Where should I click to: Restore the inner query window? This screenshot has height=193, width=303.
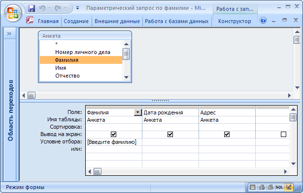[284, 20]
